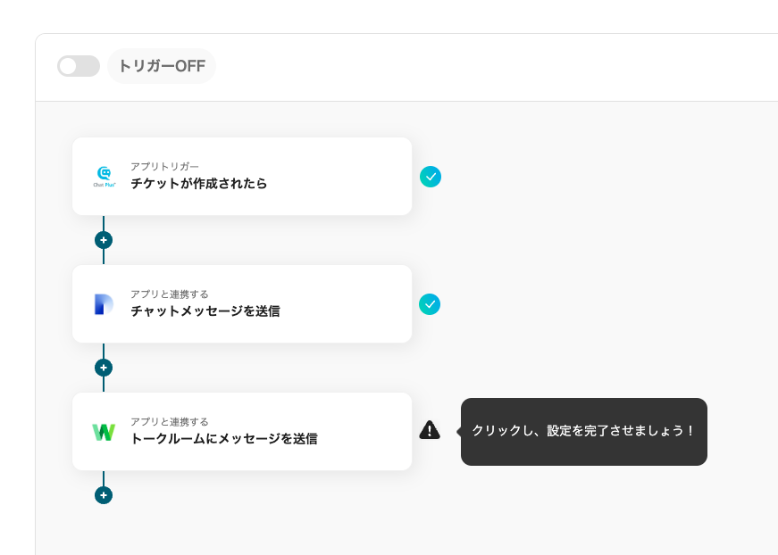Click アプリと連携する above トークルームにメッセージを送信
Screen dimensions: 778x555
tap(169, 421)
